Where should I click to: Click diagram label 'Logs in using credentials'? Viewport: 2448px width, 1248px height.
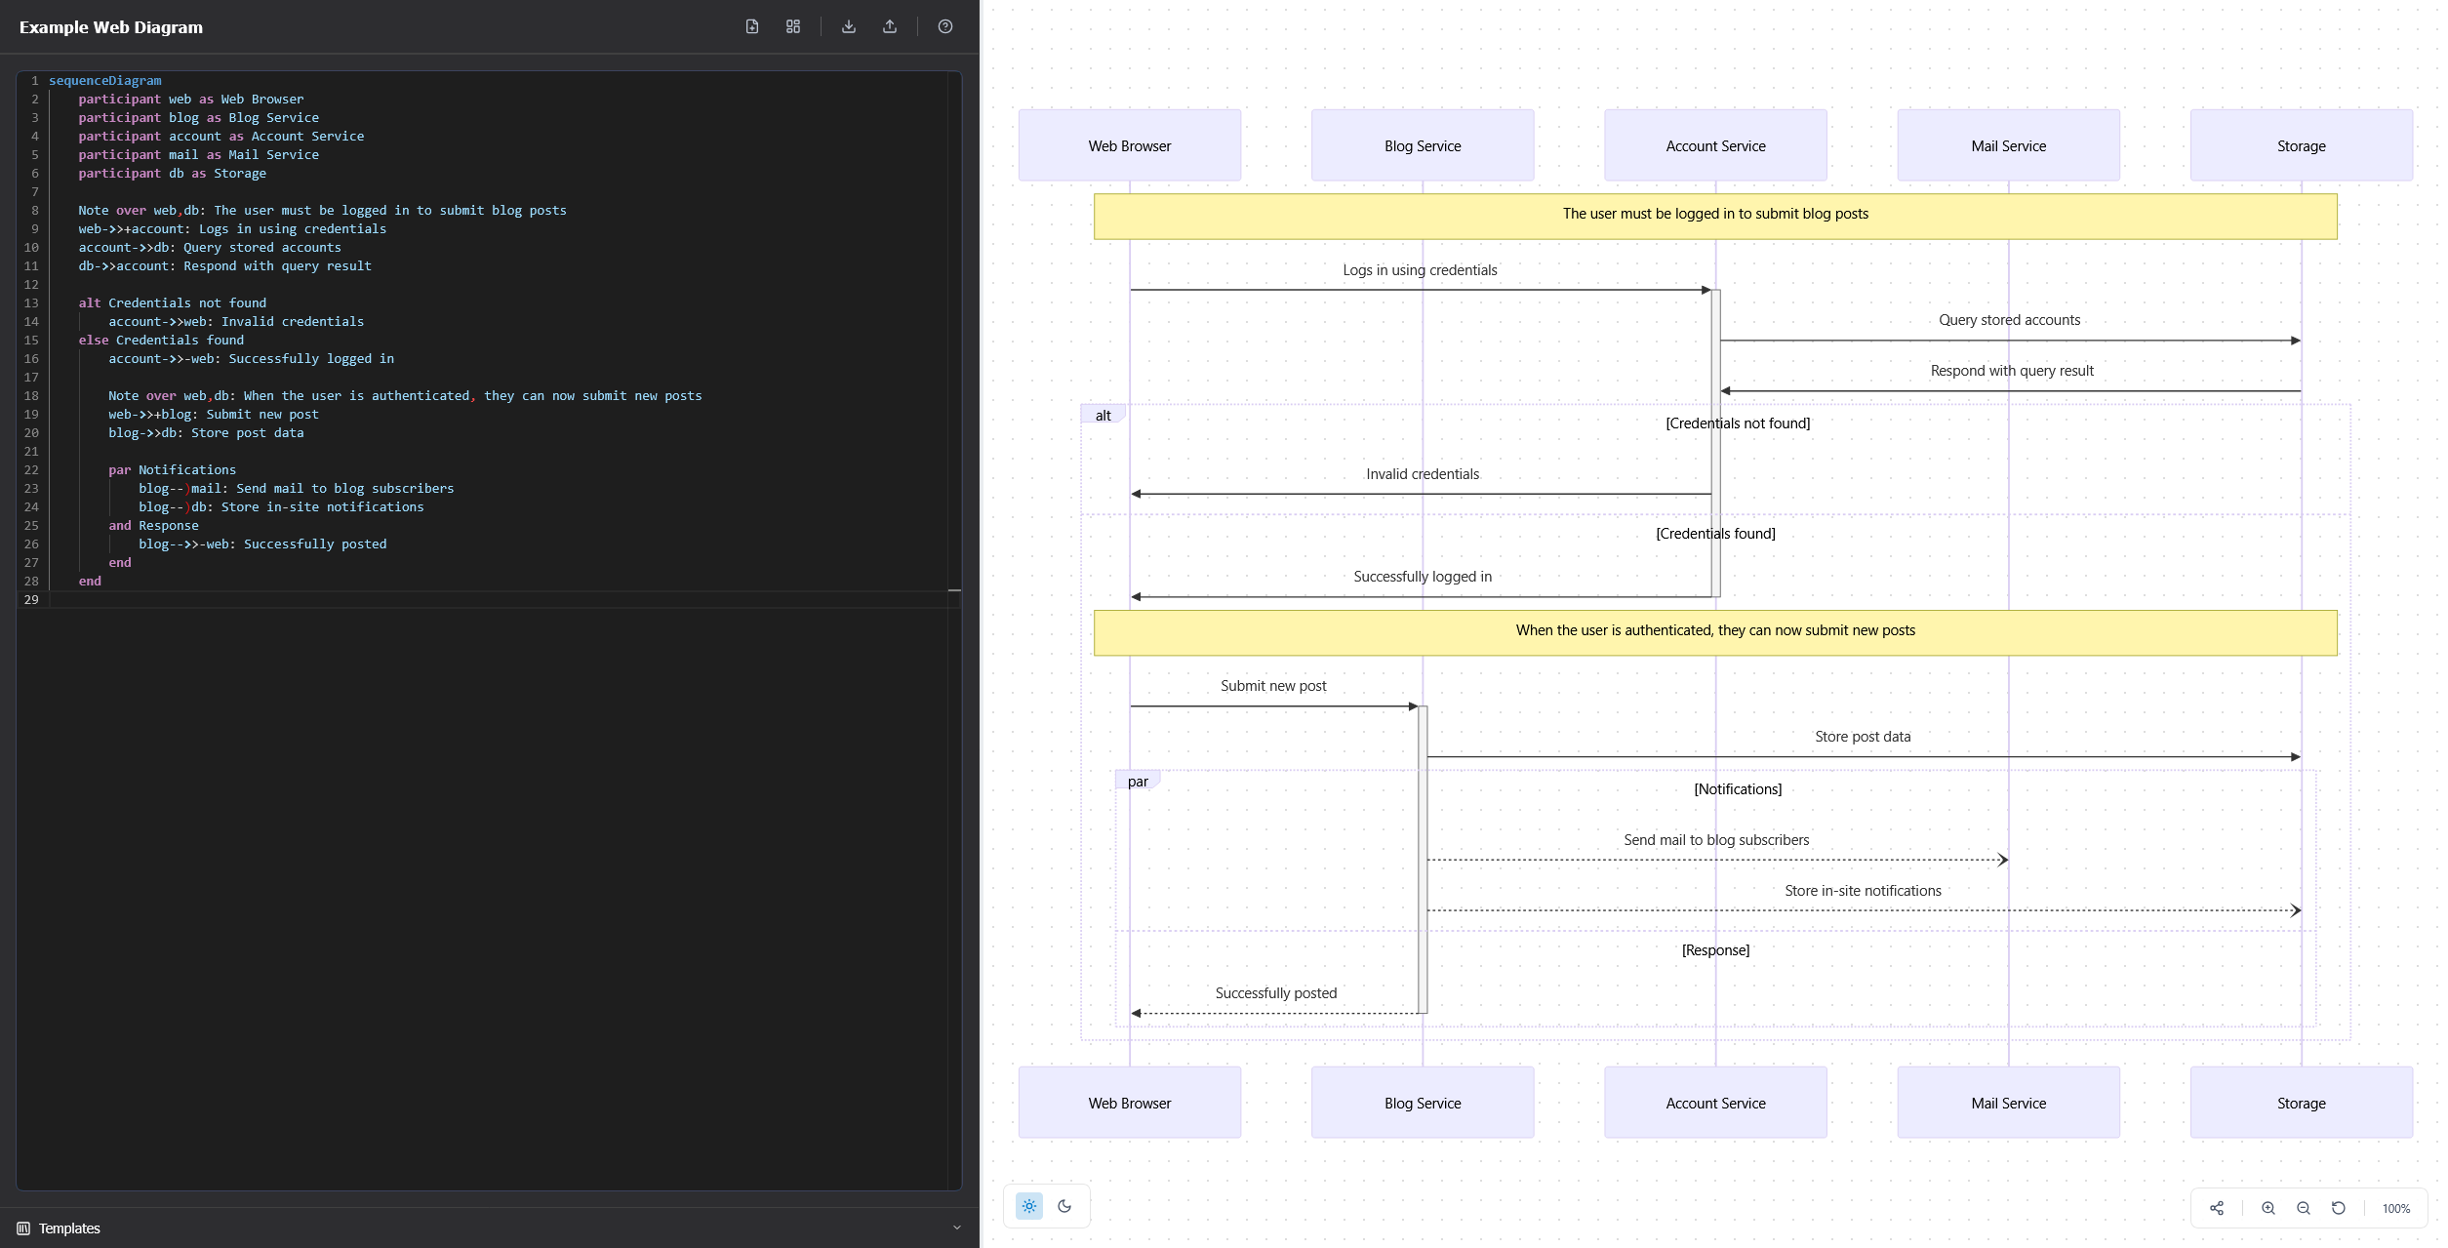1420,270
